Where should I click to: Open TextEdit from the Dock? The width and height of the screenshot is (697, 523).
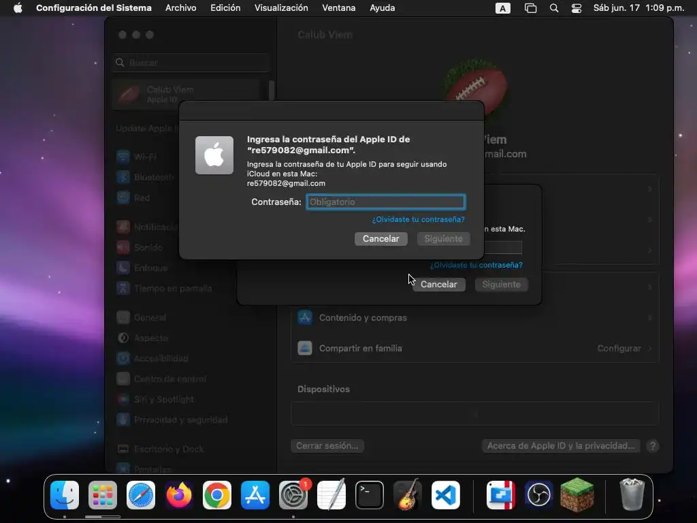pos(331,495)
